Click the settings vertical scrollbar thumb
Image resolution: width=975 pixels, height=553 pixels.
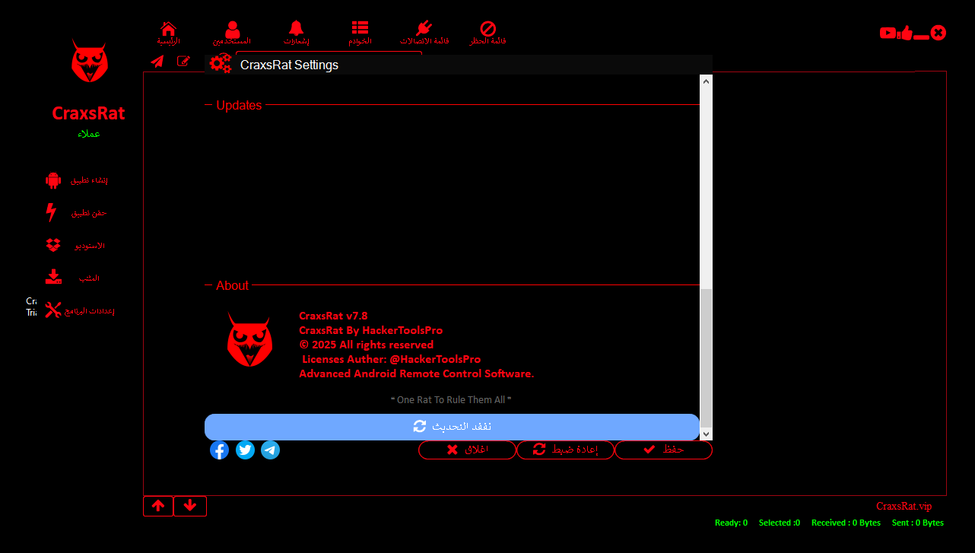point(706,358)
